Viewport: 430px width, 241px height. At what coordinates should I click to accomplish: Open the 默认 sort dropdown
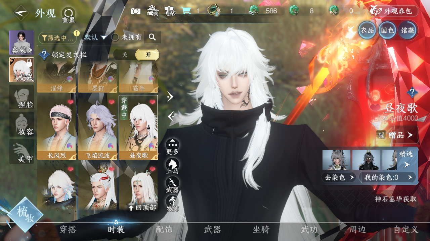95,37
